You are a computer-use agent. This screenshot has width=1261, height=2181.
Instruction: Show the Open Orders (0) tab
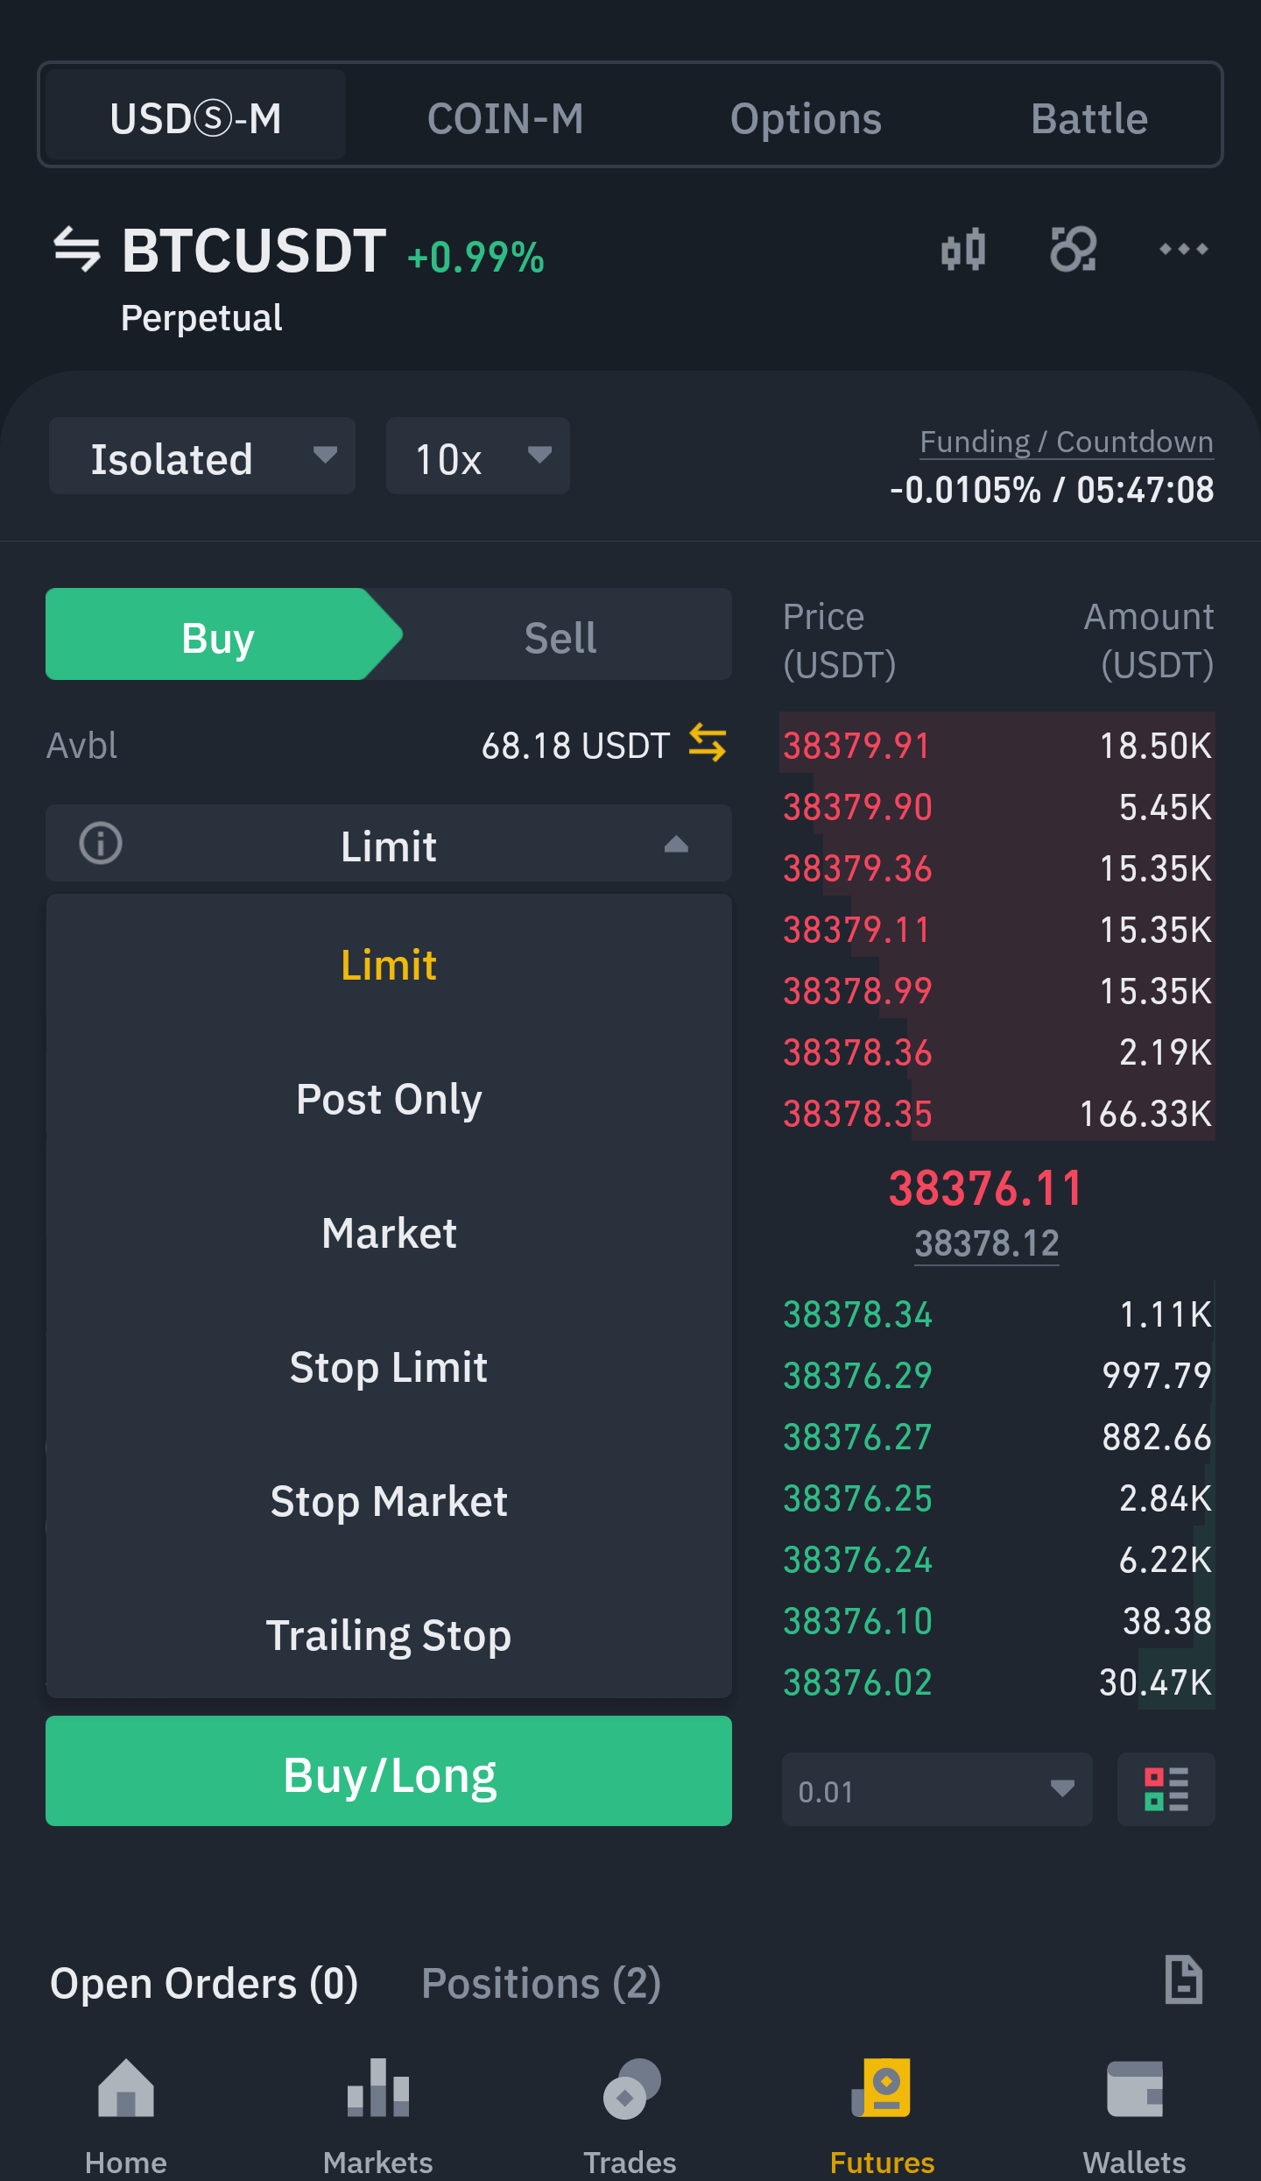(x=204, y=1984)
